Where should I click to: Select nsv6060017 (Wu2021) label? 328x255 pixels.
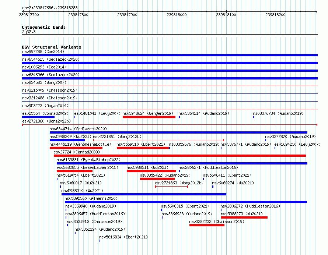pyautogui.click(x=81, y=183)
